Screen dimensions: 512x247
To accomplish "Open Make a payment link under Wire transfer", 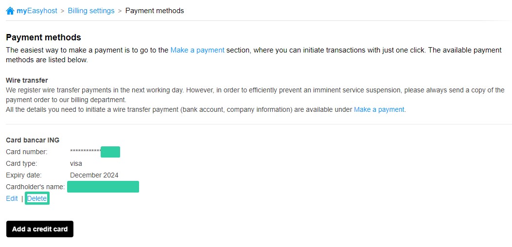I will coord(379,110).
